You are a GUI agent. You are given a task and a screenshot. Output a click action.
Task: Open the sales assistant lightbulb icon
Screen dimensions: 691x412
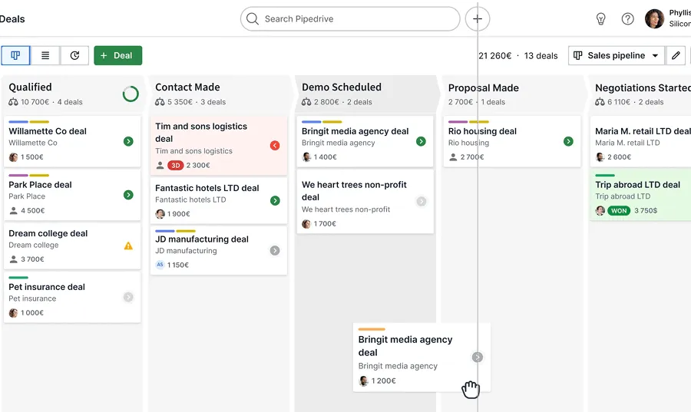click(x=600, y=19)
